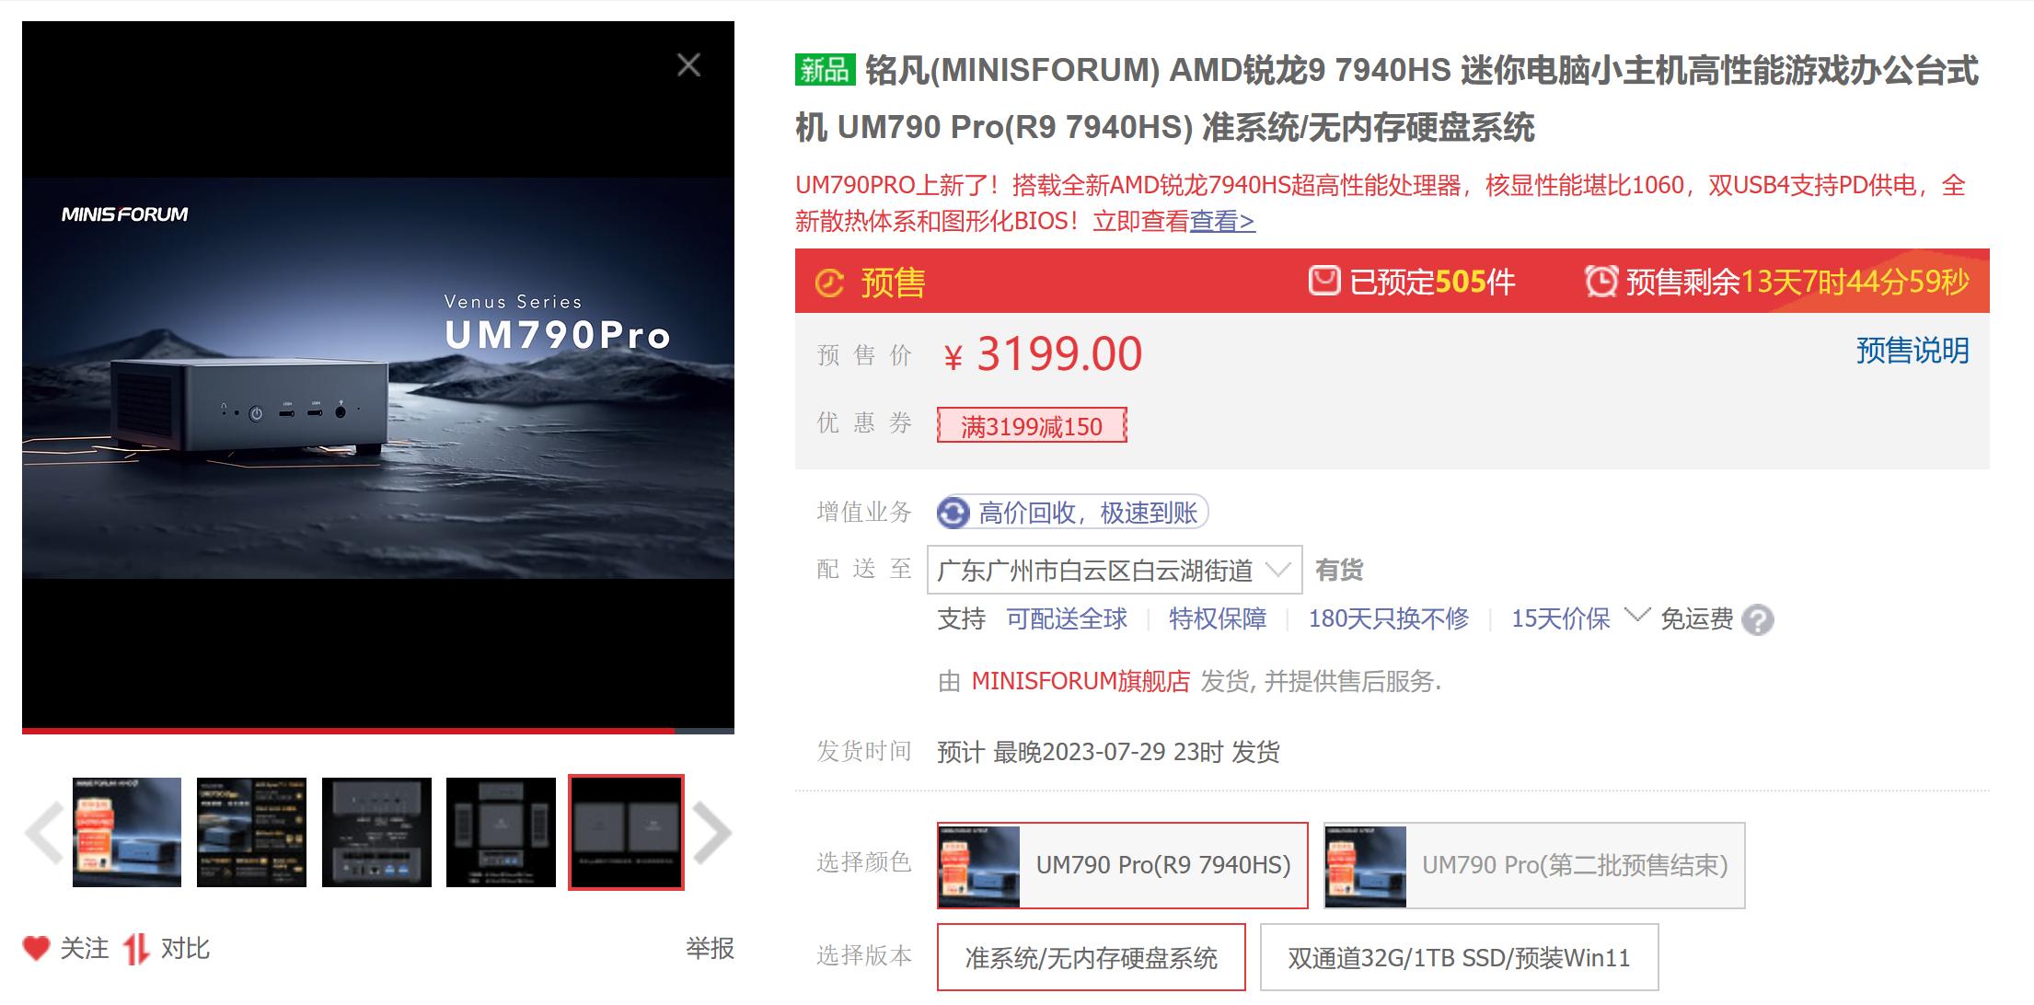The image size is (2034, 1005).
Task: Open the 预售说明 presale explanation link
Action: coord(1913,351)
